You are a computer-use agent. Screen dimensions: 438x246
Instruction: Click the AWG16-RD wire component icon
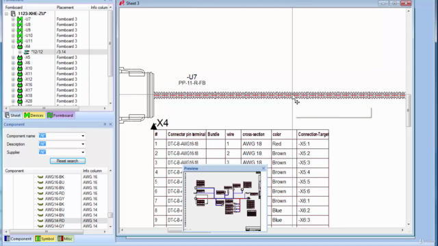pyautogui.click(x=40, y=193)
